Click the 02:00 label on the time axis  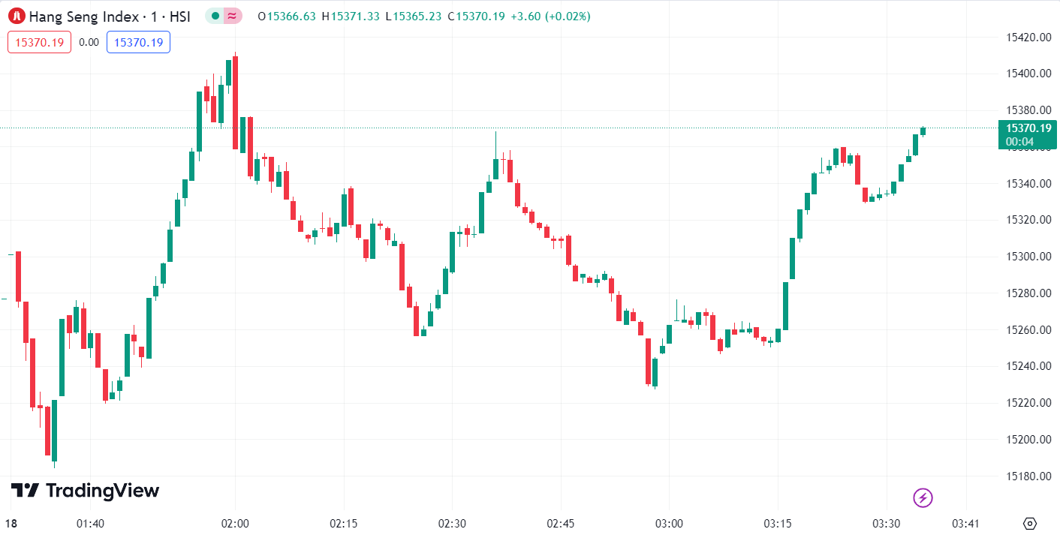tap(235, 523)
